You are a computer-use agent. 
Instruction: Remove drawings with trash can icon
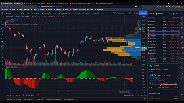[3, 69]
